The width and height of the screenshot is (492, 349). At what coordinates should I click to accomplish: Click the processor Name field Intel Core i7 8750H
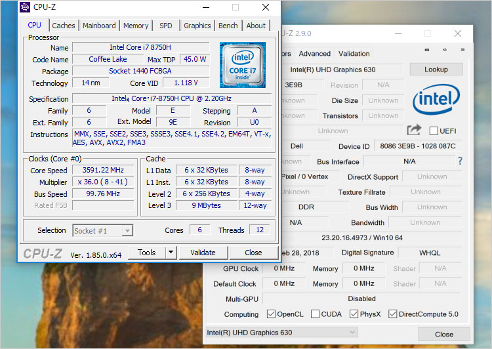(140, 47)
